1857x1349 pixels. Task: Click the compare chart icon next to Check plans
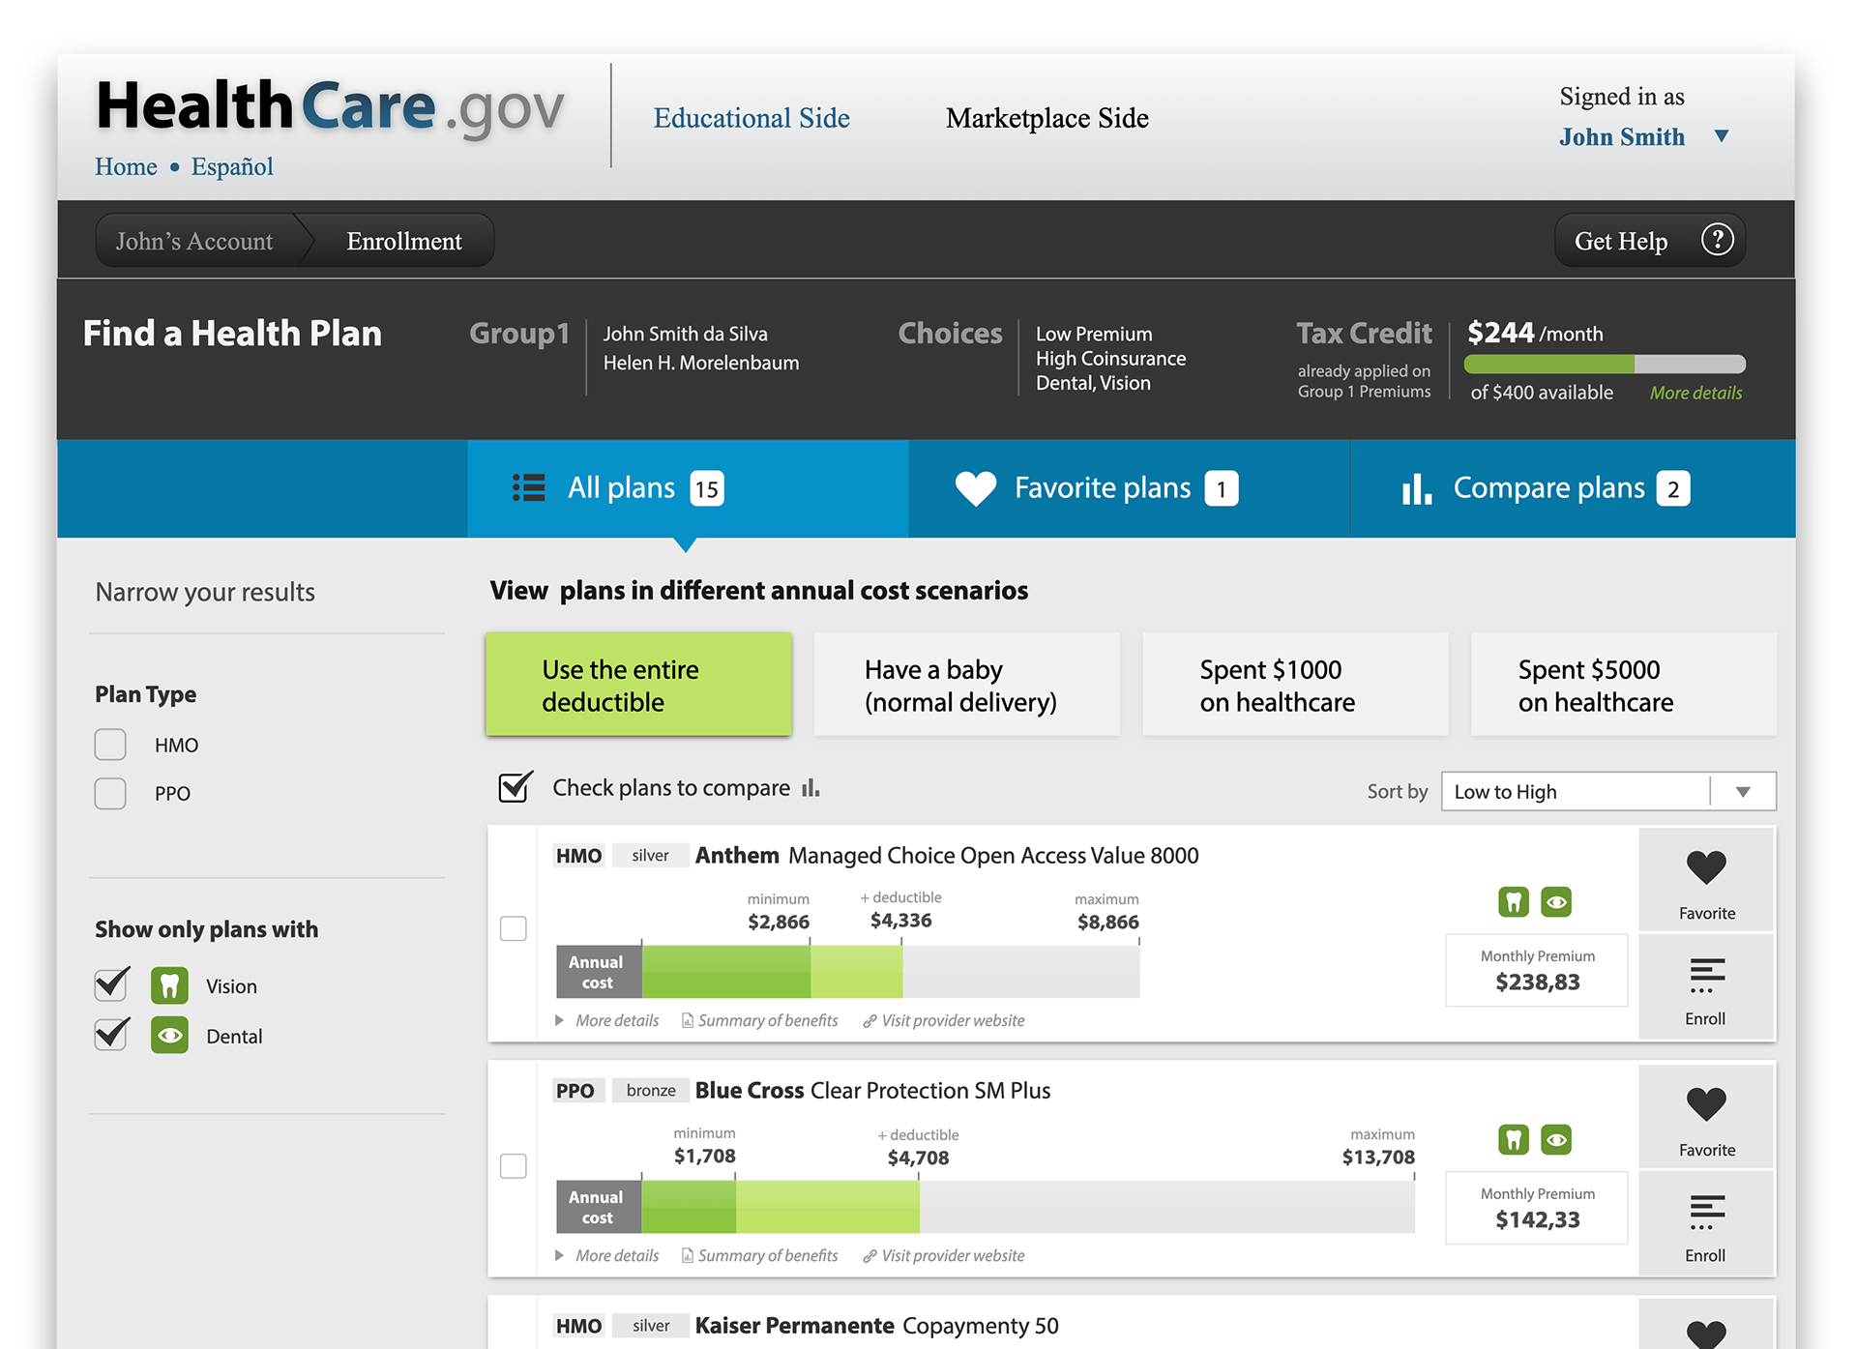(x=811, y=788)
